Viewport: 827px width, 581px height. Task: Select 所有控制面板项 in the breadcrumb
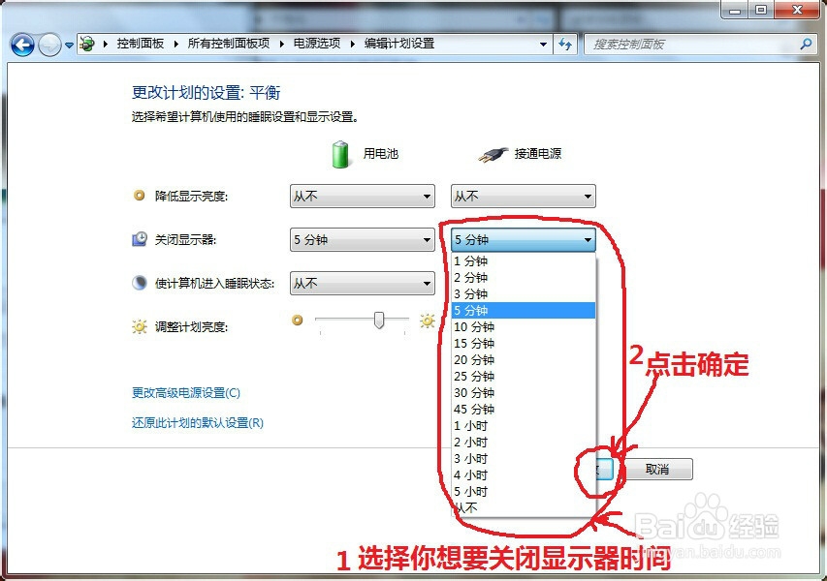(229, 44)
